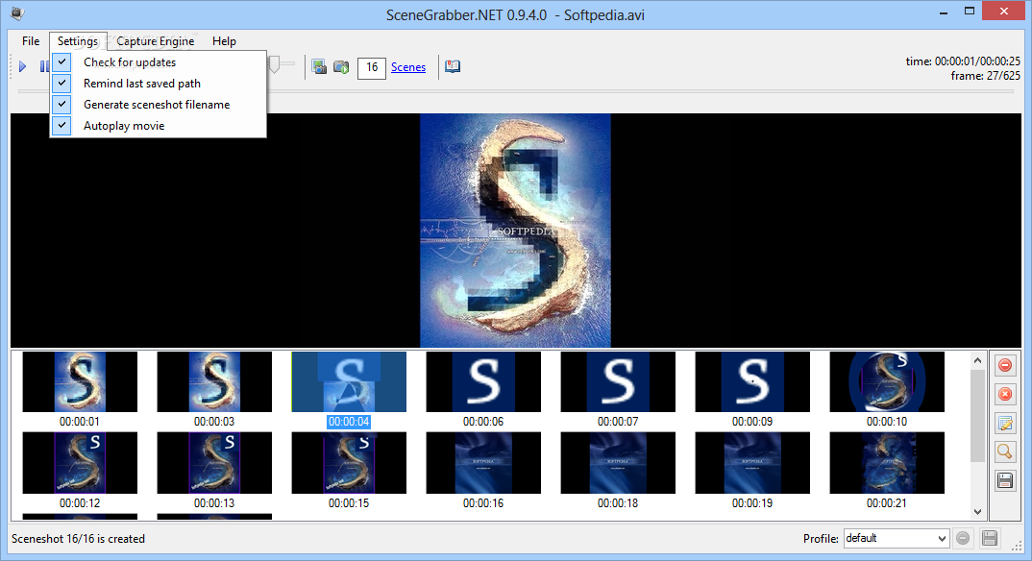Image resolution: width=1032 pixels, height=561 pixels.
Task: Select the sceneshot thumbnail at 00:00:10
Action: [x=887, y=382]
